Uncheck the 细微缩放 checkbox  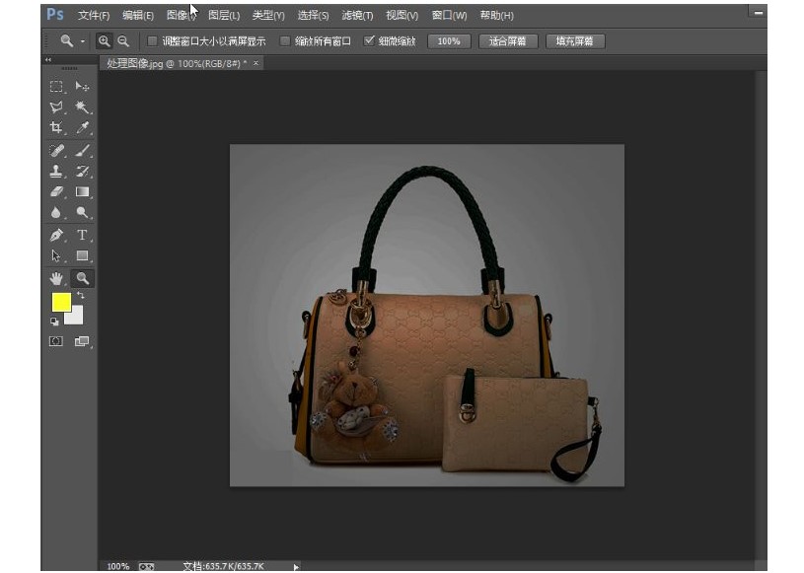(x=369, y=41)
